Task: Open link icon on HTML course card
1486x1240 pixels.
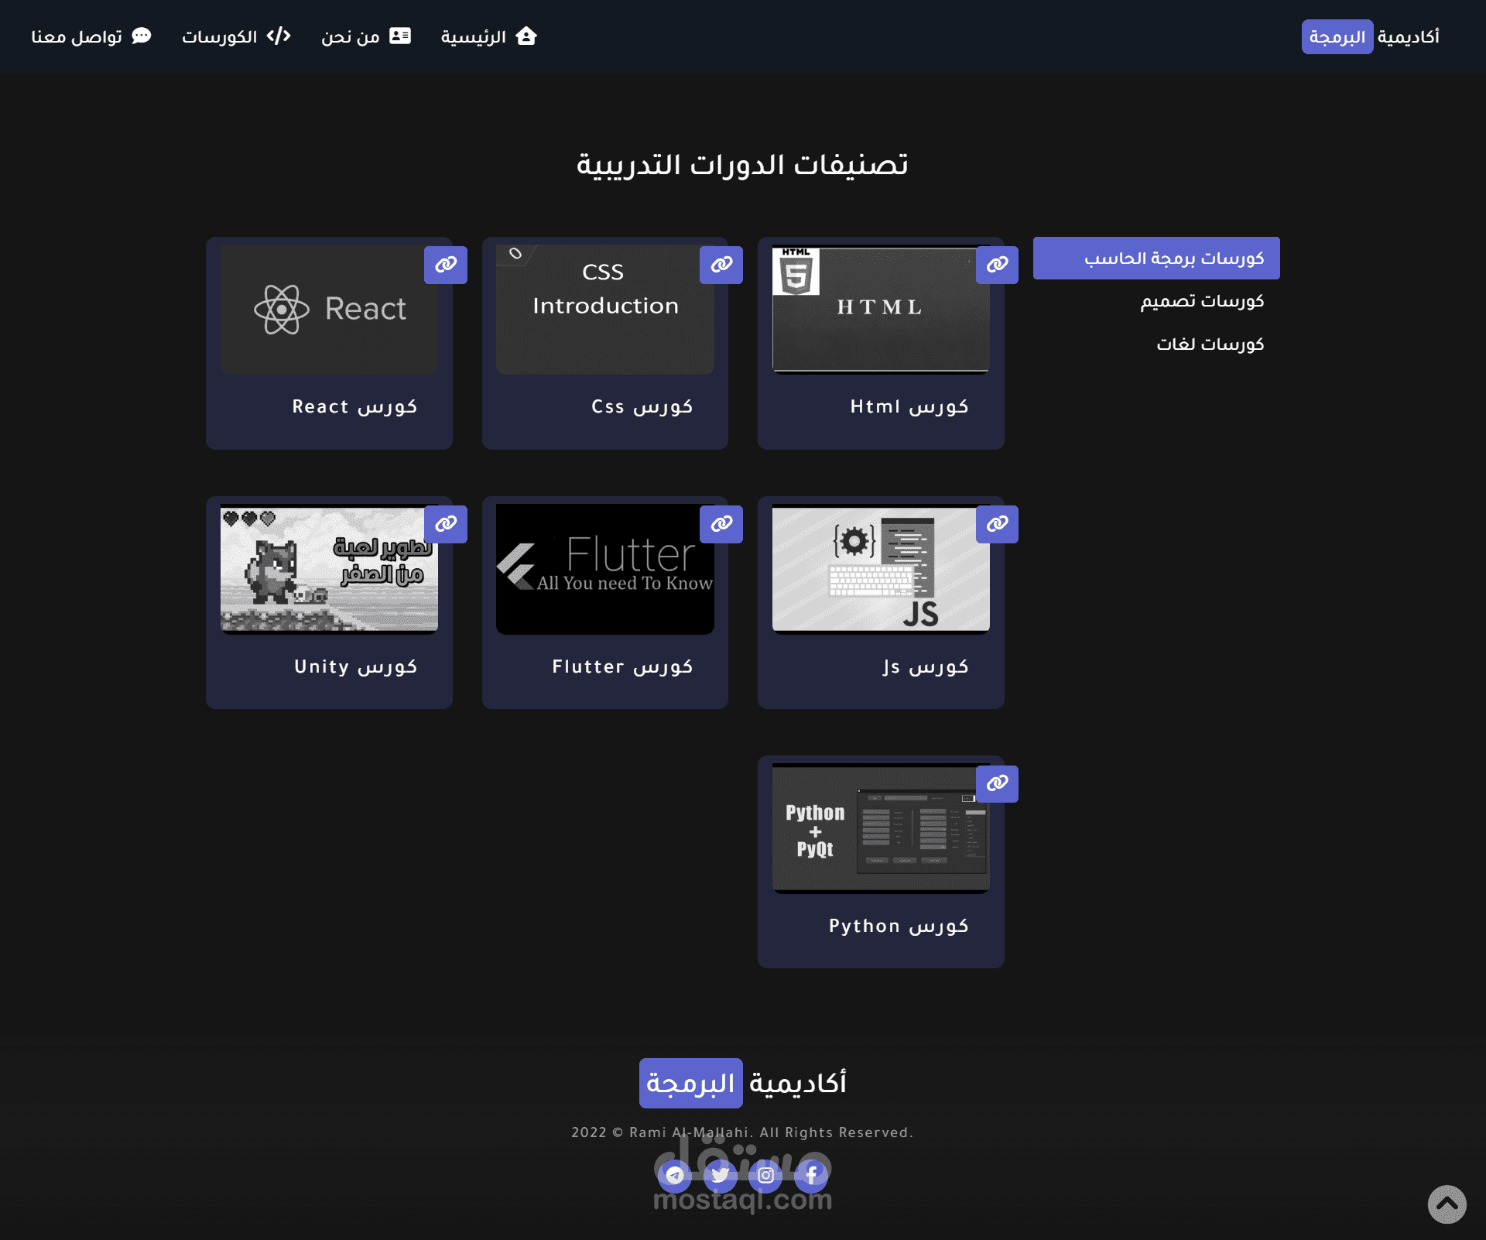Action: (x=997, y=265)
